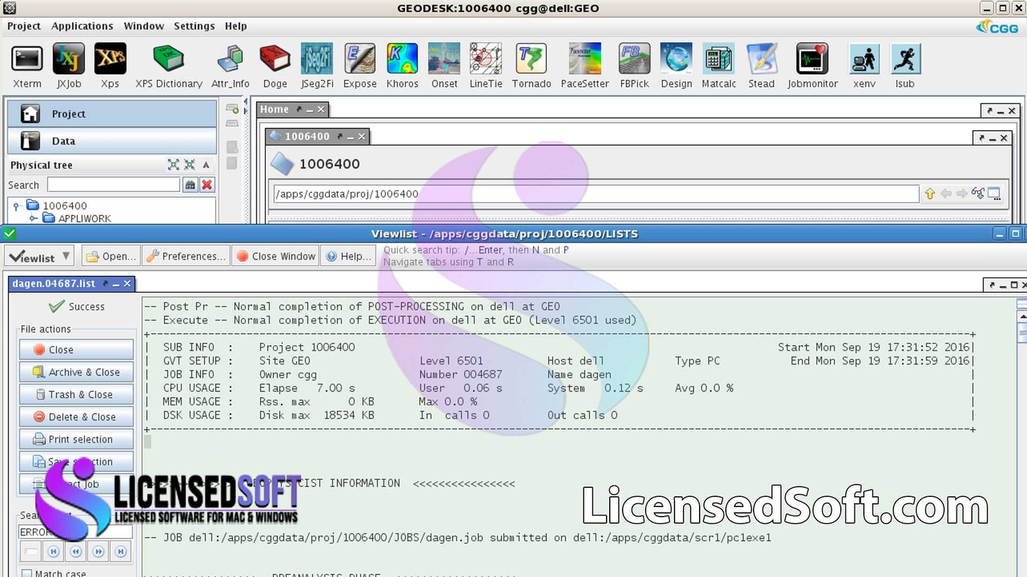Click the Open... button in Viewlist toolbar
Image resolution: width=1027 pixels, height=577 pixels.
click(x=111, y=256)
